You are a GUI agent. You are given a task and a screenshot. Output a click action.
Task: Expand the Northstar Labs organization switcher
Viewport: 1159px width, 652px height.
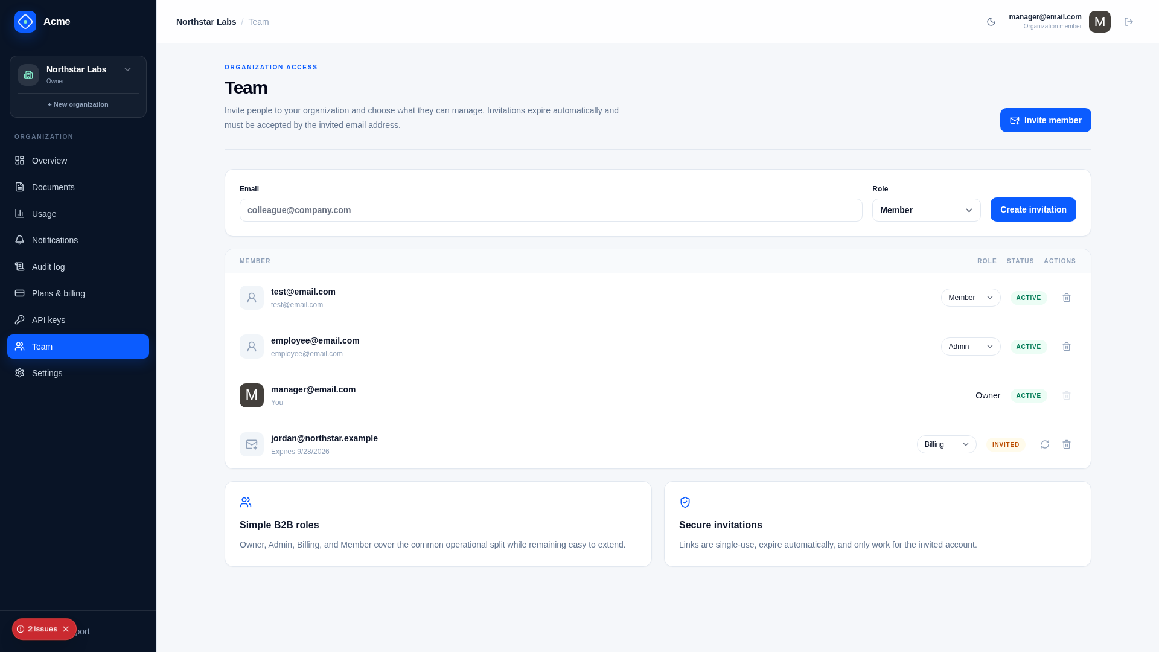coord(127,69)
